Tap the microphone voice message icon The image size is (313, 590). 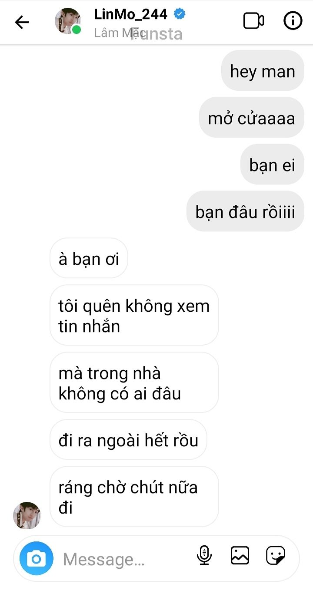tap(204, 555)
